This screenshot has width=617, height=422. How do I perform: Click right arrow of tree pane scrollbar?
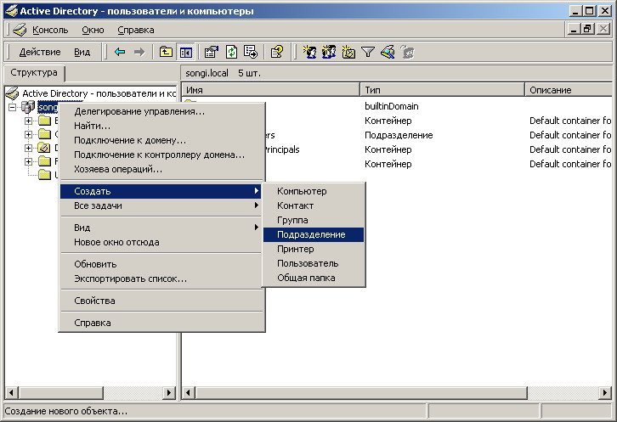tap(169, 392)
